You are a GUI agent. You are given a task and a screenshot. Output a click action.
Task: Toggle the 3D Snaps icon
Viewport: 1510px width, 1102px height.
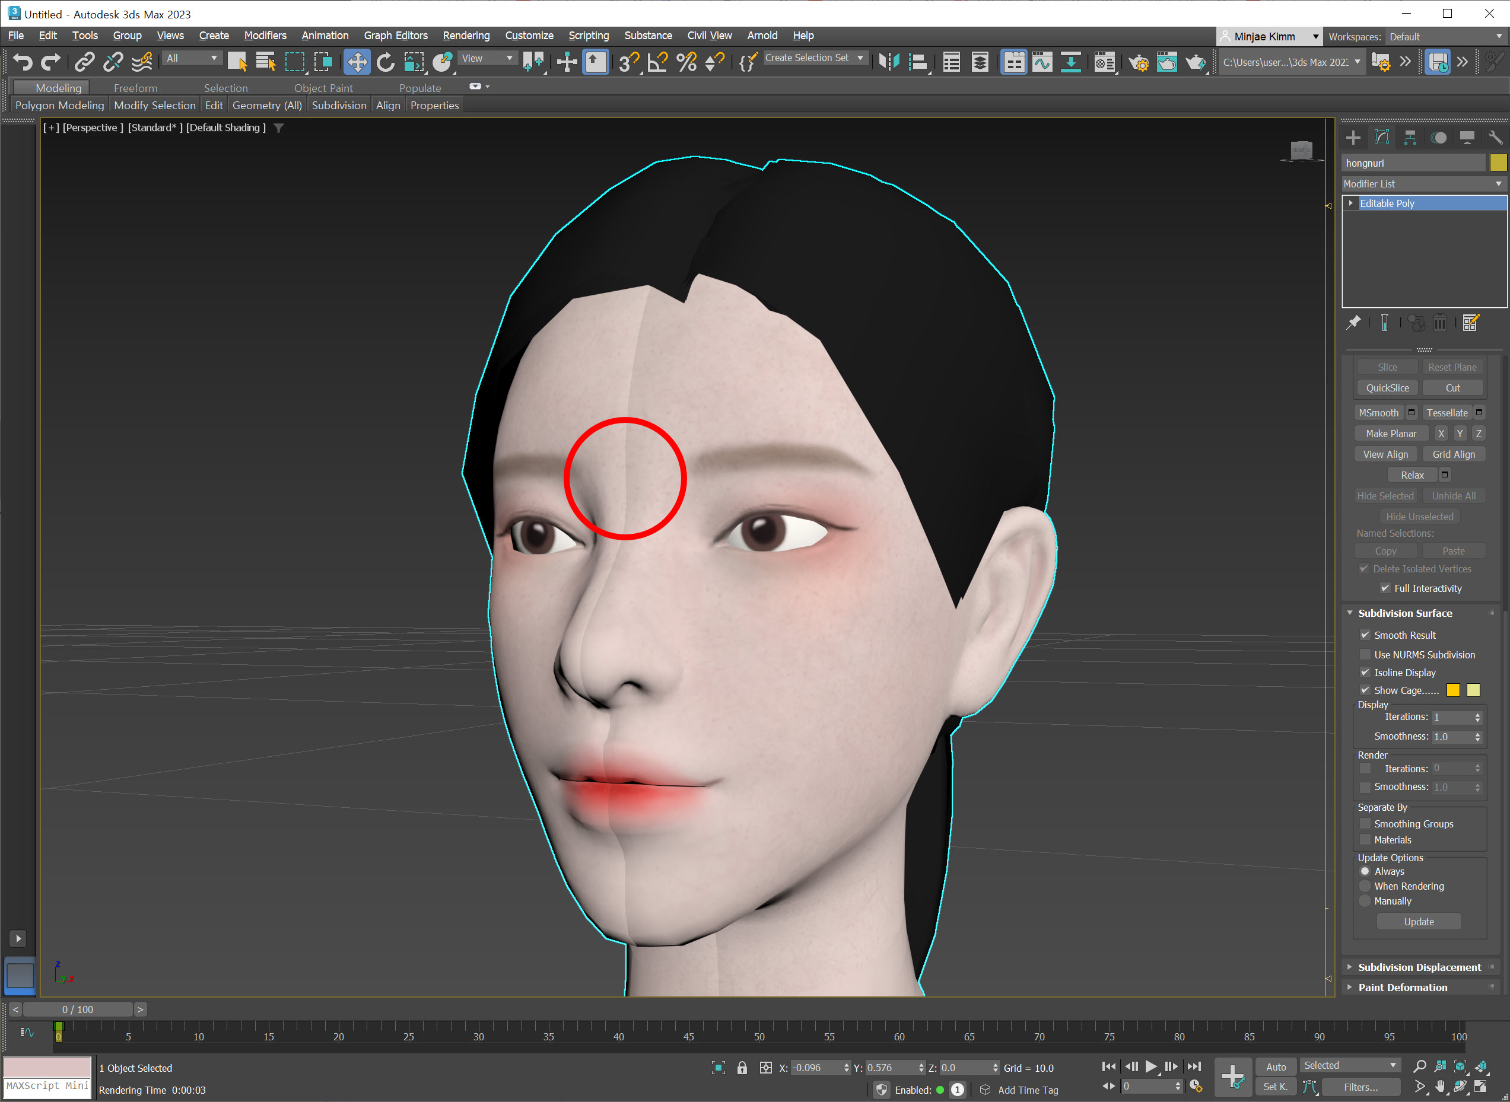pyautogui.click(x=628, y=62)
